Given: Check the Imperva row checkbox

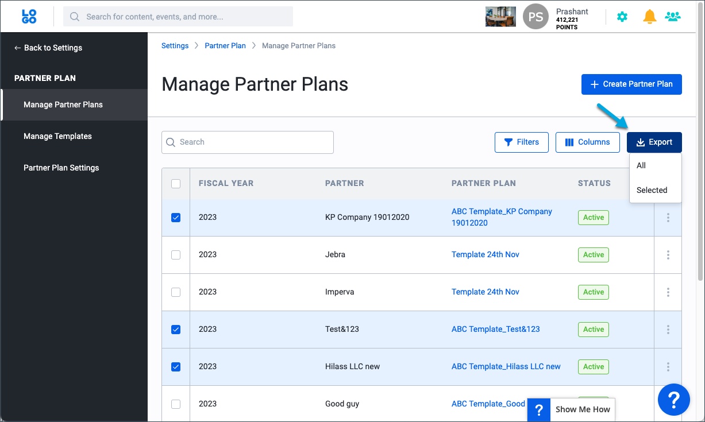Looking at the screenshot, I should pyautogui.click(x=176, y=292).
